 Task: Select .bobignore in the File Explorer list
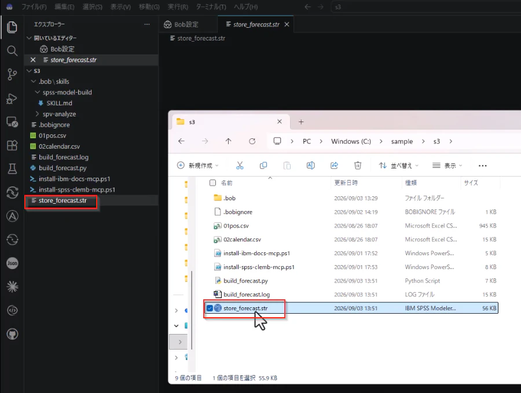238,212
